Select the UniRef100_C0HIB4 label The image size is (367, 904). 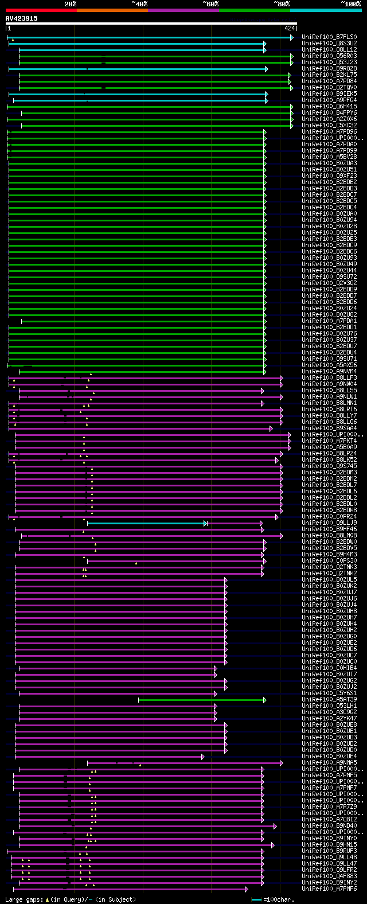[x=329, y=668]
